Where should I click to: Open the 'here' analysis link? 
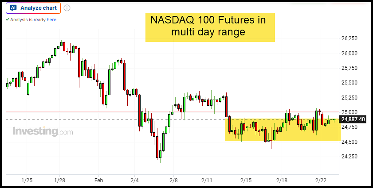point(51,20)
